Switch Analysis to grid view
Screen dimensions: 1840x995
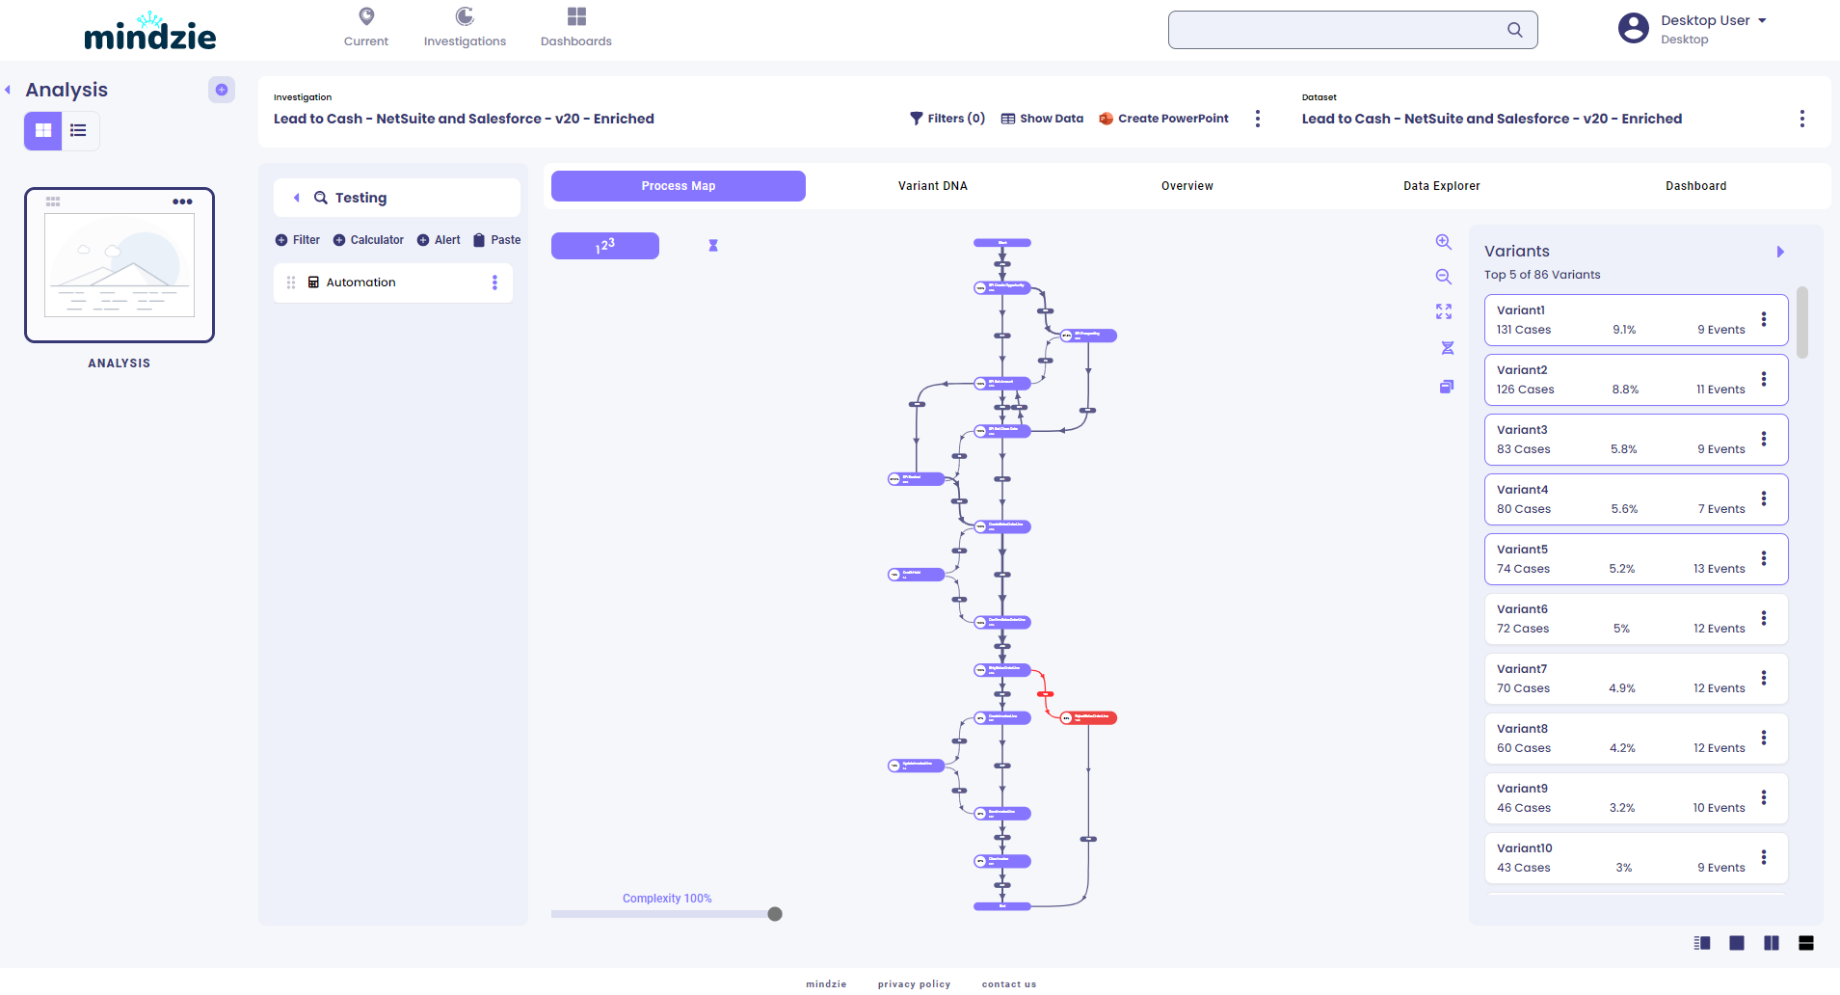[x=43, y=131]
